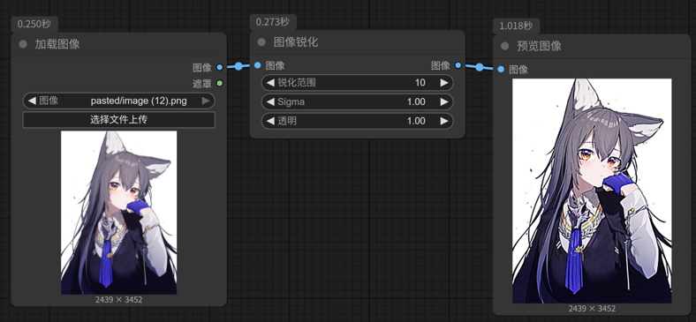Click the 1.018秒 execution time badge
Image resolution: width=696 pixels, height=322 pixels.
pos(516,26)
